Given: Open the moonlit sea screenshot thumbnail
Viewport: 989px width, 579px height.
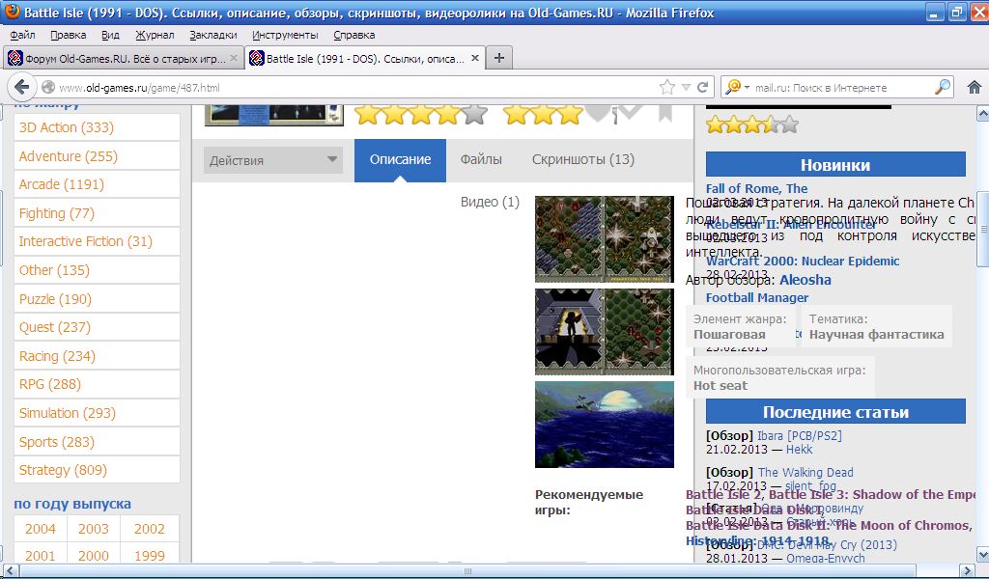Looking at the screenshot, I should pos(605,425).
